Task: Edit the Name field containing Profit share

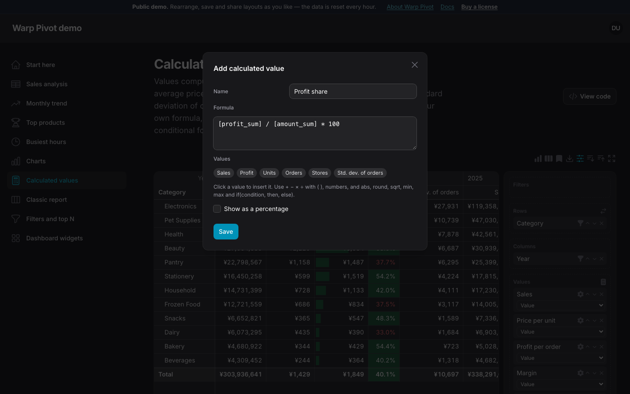Action: (x=353, y=91)
